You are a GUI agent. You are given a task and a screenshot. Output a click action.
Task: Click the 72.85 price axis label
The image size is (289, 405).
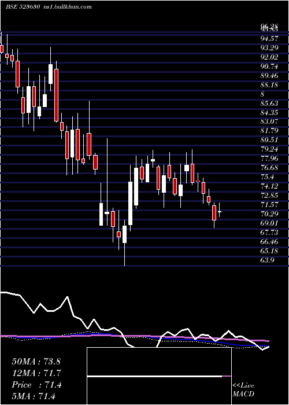[x=269, y=196]
